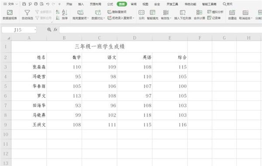
Task: Select 冯晓雪's 数学 score 95
Action: pos(64,77)
